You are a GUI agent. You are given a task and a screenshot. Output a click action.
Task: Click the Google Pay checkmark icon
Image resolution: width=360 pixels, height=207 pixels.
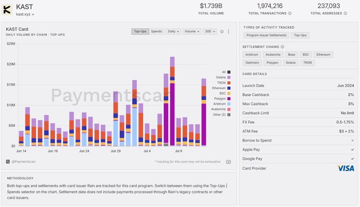[353, 159]
